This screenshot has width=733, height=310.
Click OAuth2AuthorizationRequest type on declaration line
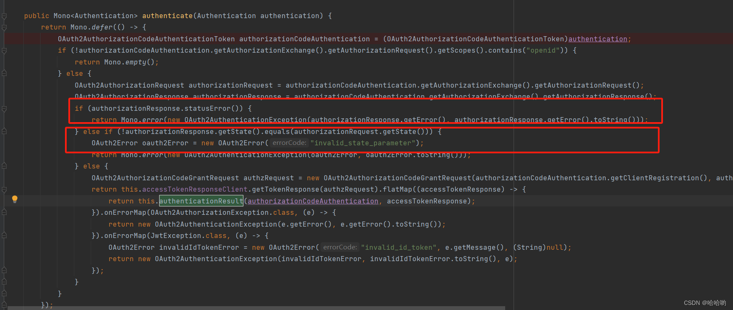[130, 85]
